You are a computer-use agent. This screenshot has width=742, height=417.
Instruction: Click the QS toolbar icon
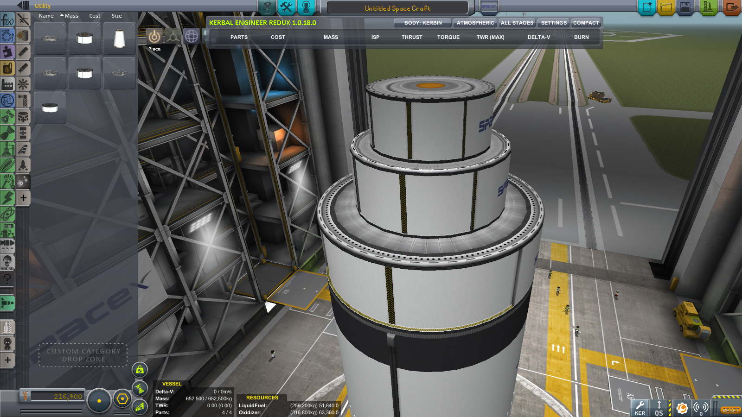click(x=659, y=408)
